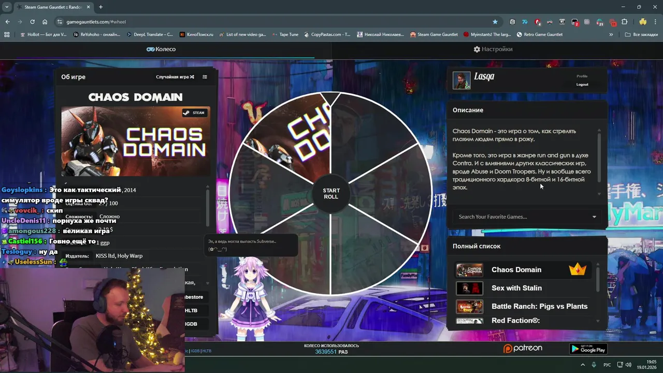The width and height of the screenshot is (663, 373).
Task: Open the Chrome three-dot menu
Action: tap(655, 22)
